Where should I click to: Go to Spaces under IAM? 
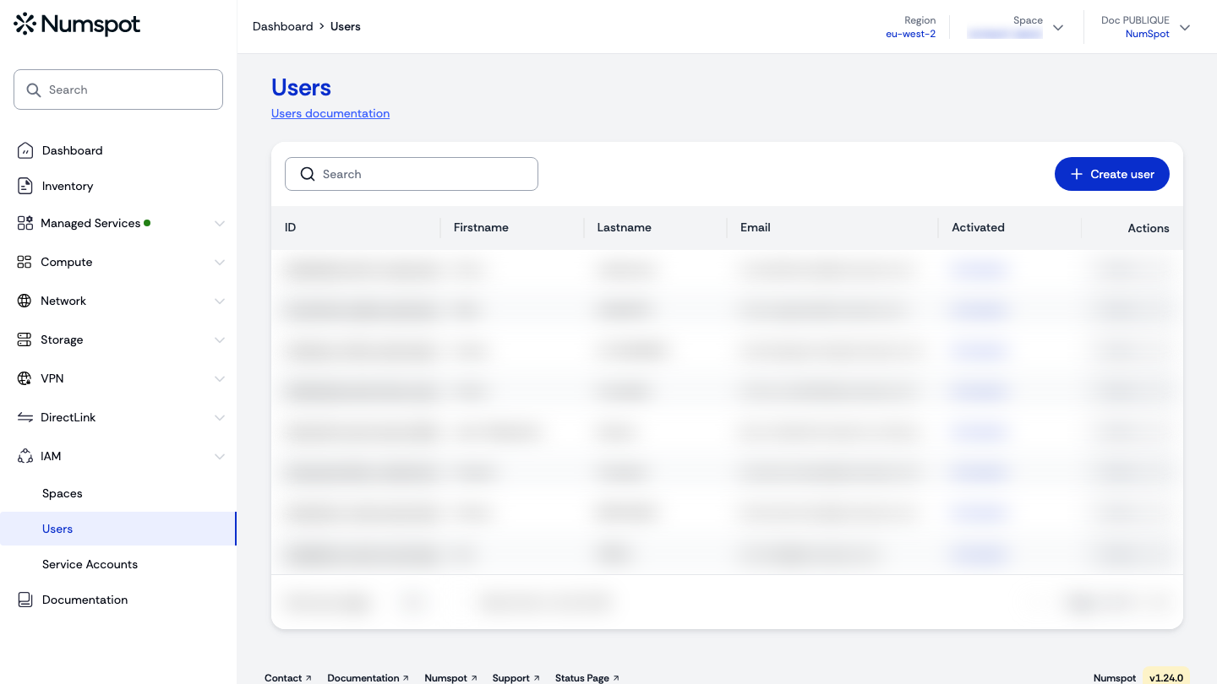point(63,493)
